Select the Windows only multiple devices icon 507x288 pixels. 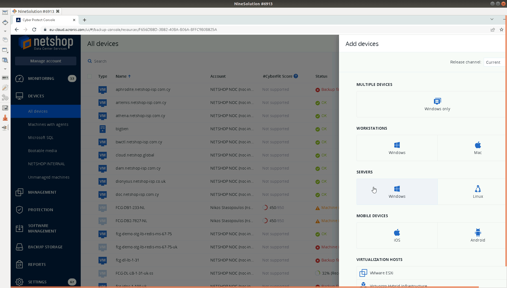click(437, 104)
